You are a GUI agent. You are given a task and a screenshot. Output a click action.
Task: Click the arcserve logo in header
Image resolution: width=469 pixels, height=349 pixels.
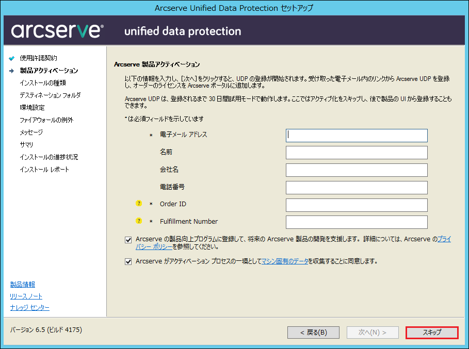pos(57,31)
